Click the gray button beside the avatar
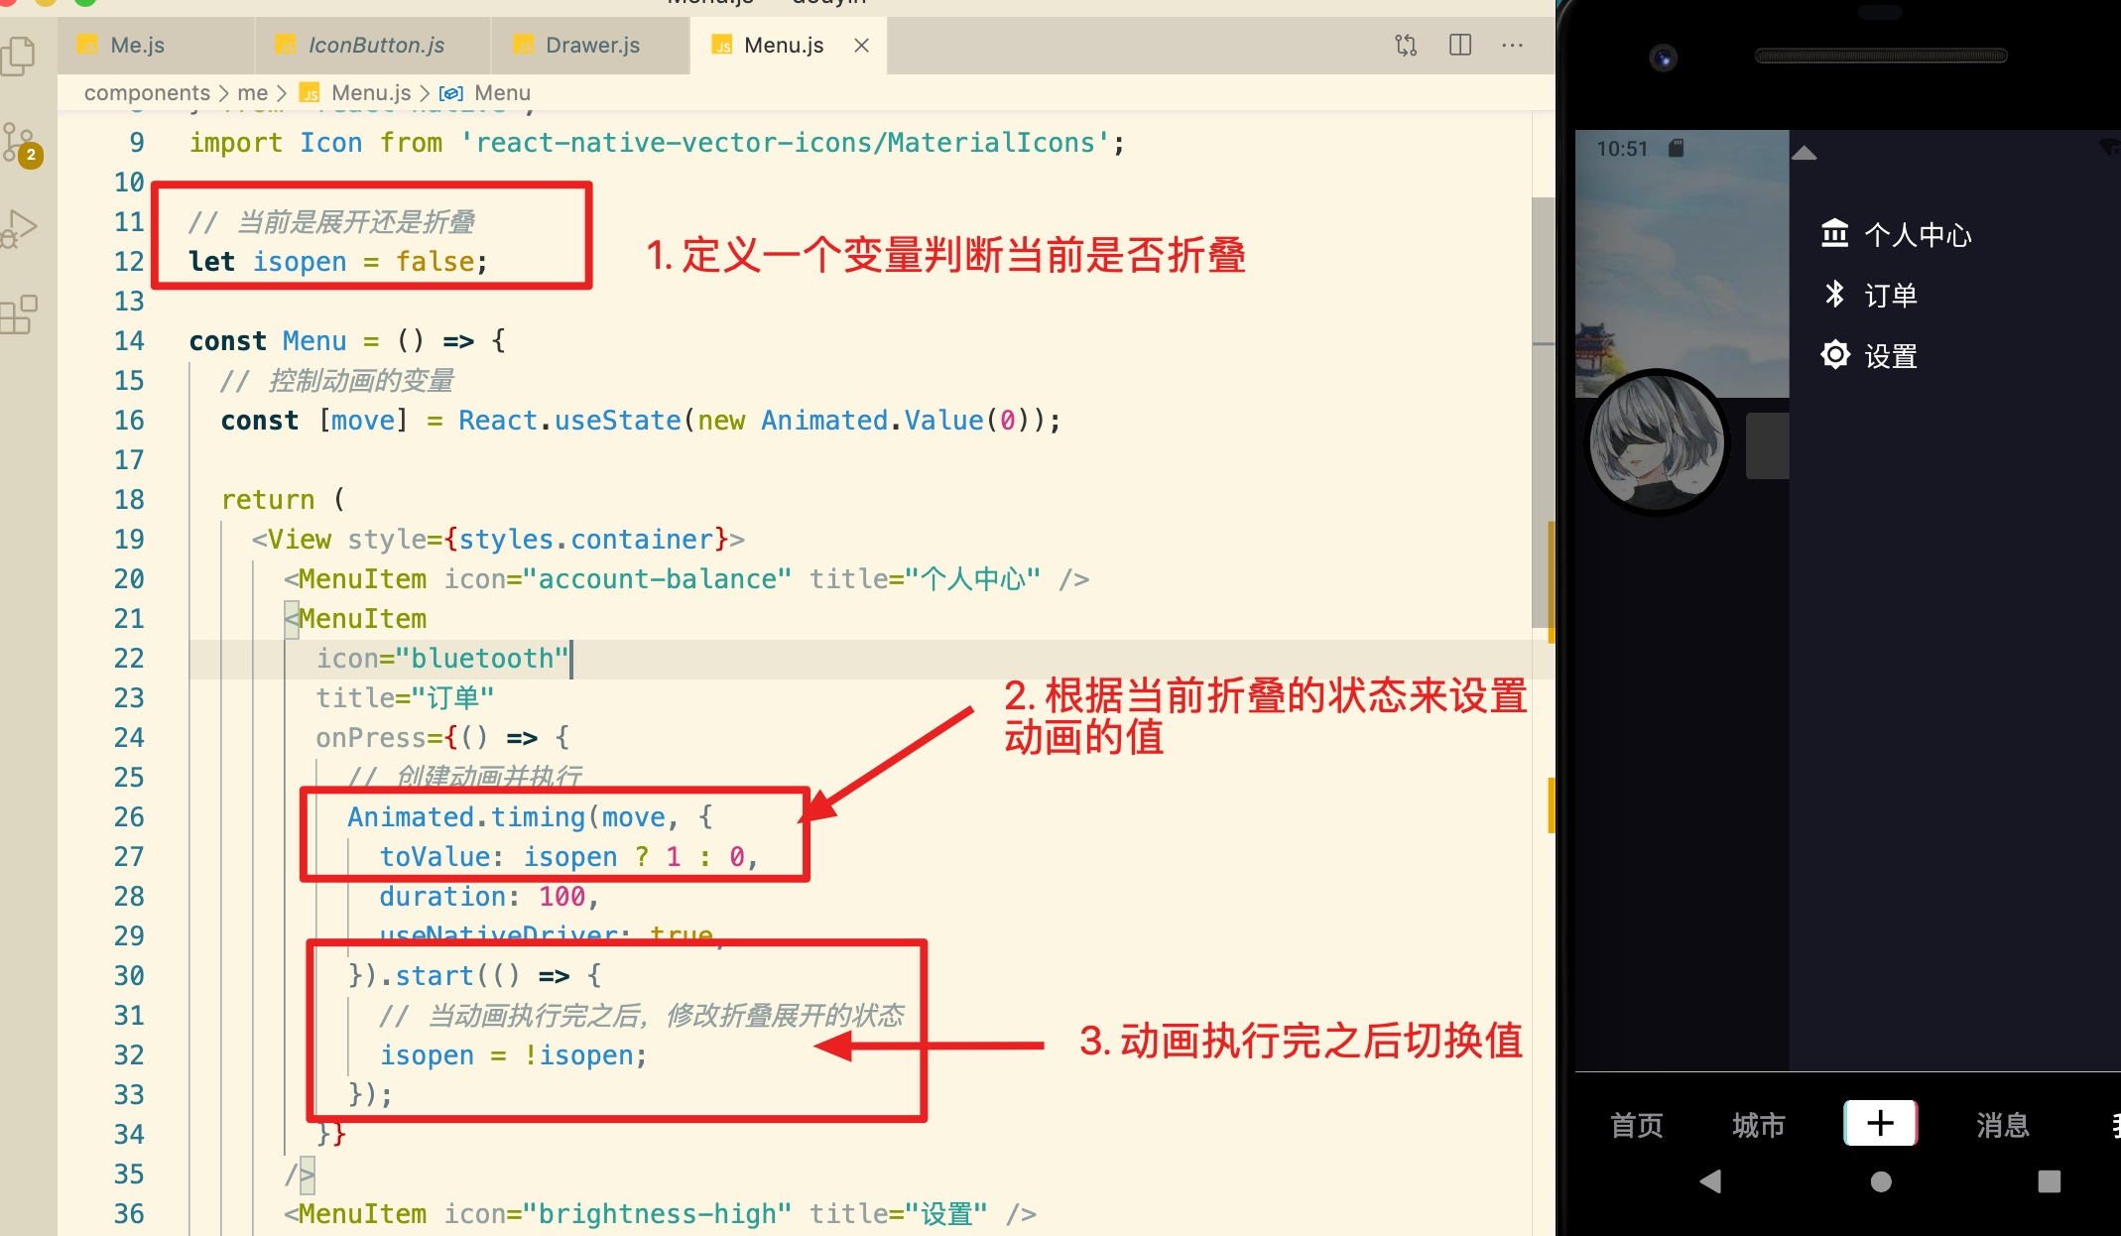Image resolution: width=2121 pixels, height=1236 pixels. pos(1767,446)
